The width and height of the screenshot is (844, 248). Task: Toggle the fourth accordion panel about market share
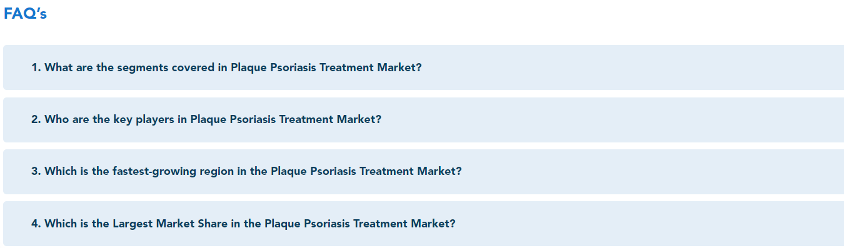click(423, 223)
